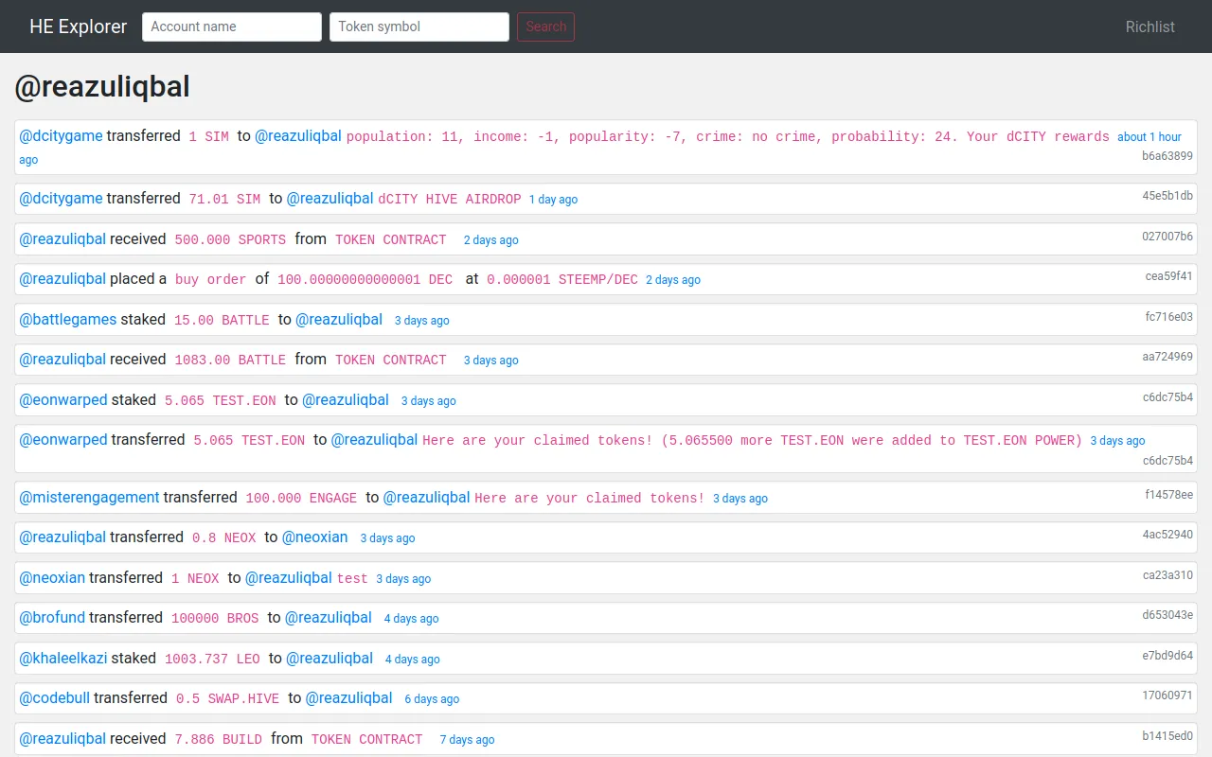Open transaction hash d653043e
The height and width of the screenshot is (757, 1212).
1167,615
